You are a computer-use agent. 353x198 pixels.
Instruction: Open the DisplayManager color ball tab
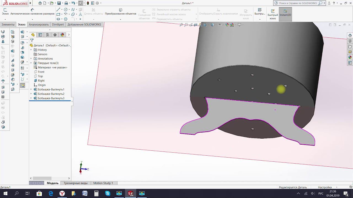tap(62, 35)
